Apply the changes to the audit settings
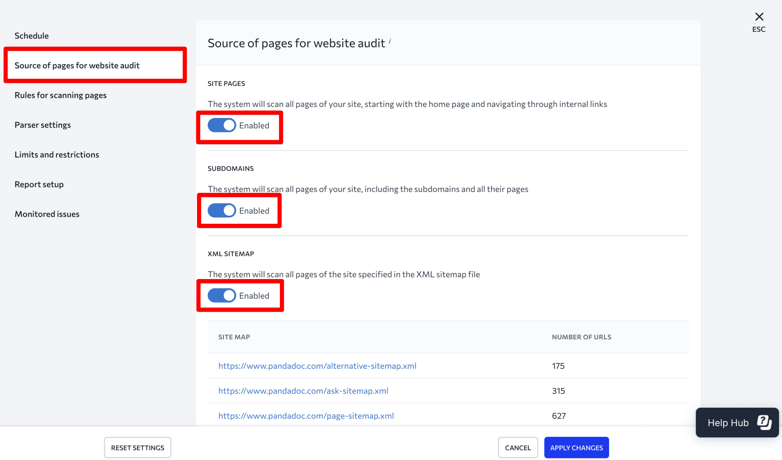782x460 pixels. [x=577, y=447]
